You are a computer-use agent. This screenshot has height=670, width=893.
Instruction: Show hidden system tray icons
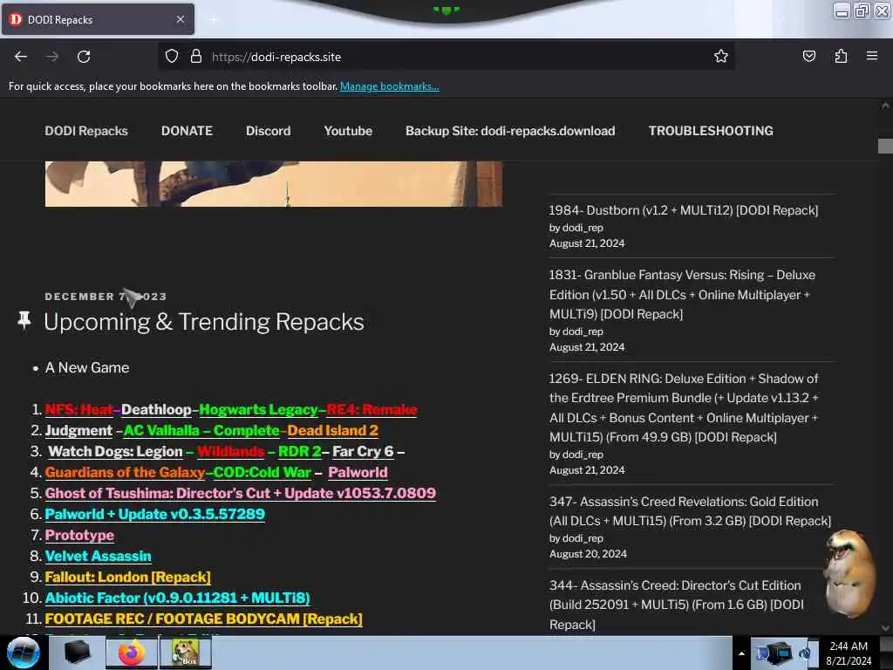[741, 653]
